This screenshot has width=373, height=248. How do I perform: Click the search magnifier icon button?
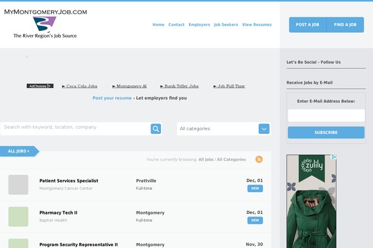click(156, 129)
